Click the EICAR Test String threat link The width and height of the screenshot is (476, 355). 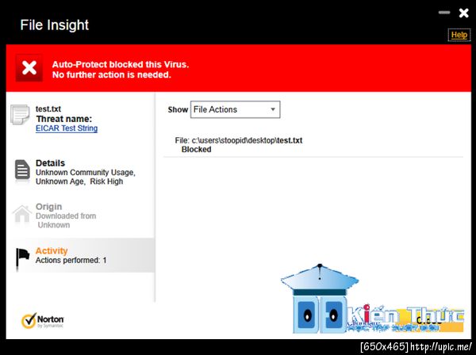click(x=67, y=128)
